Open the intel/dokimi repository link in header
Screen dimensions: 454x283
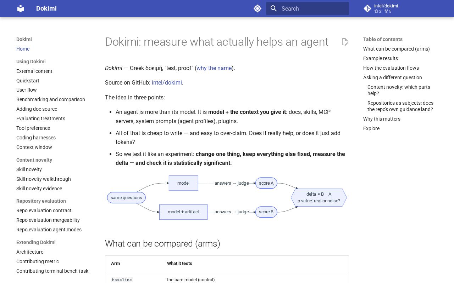point(386,8)
